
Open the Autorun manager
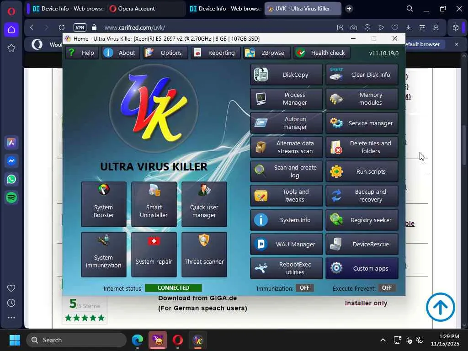click(286, 123)
